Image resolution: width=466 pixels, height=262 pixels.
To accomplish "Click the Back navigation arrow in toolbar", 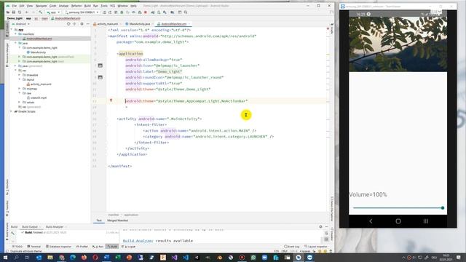I will click(27, 12).
